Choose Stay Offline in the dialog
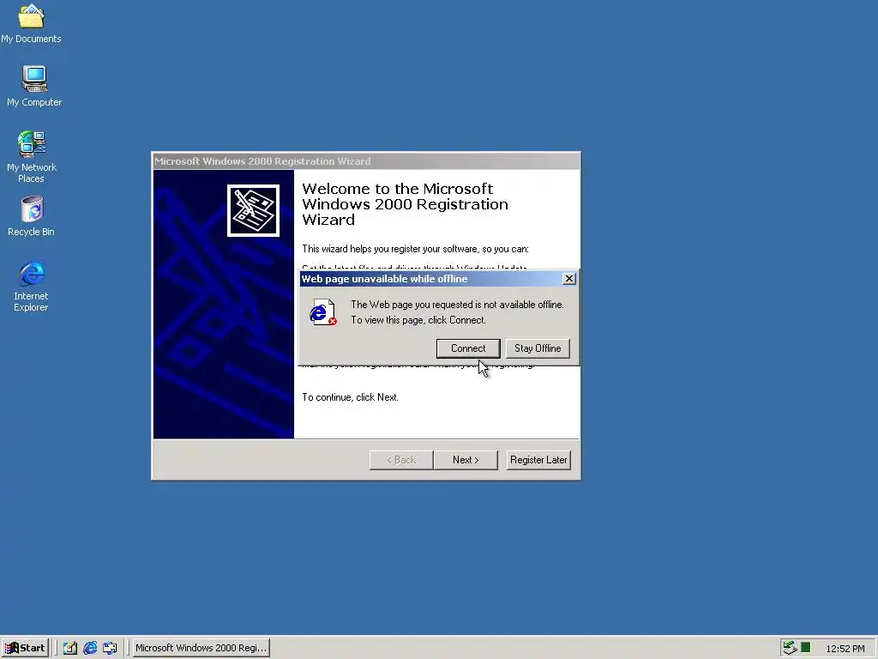 [x=538, y=348]
